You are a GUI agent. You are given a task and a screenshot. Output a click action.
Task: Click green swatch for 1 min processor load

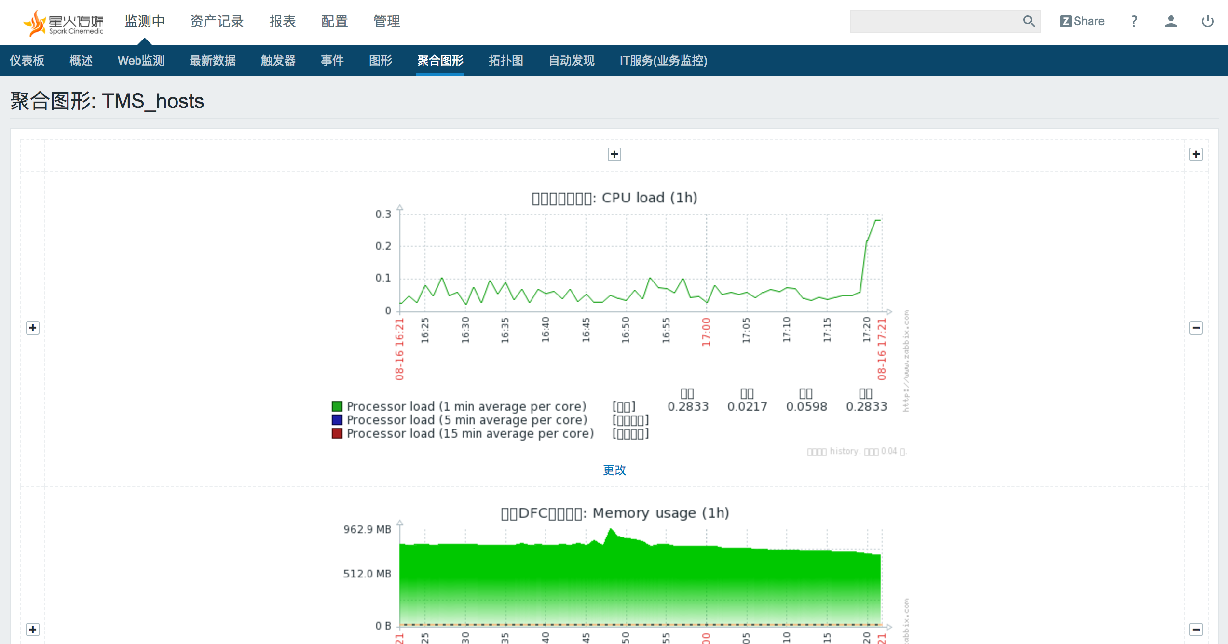coord(337,406)
